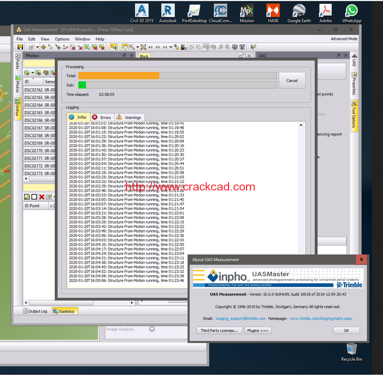Select photo row DSC02168

point(39,135)
